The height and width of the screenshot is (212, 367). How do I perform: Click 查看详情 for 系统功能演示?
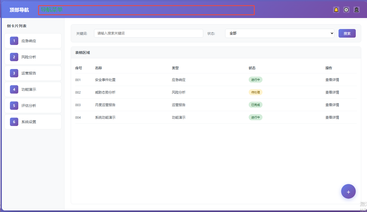pos(332,117)
